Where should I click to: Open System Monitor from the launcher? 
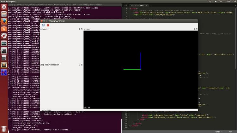point(4,43)
